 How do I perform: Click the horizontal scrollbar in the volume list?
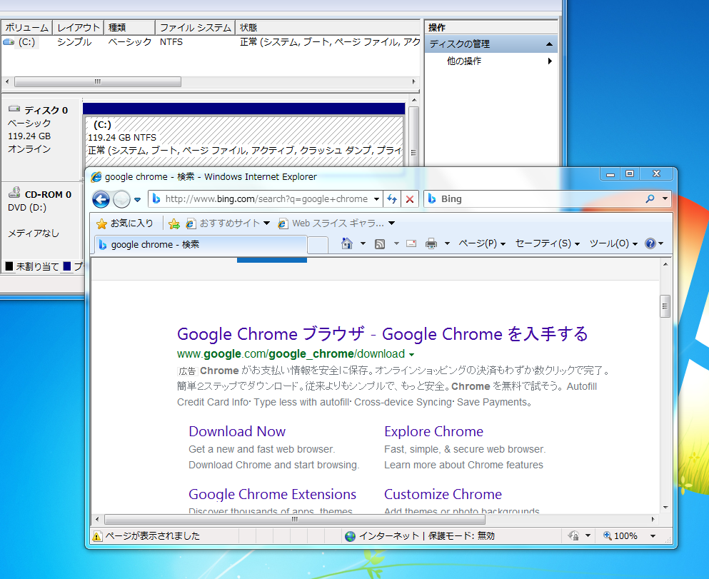coord(98,81)
